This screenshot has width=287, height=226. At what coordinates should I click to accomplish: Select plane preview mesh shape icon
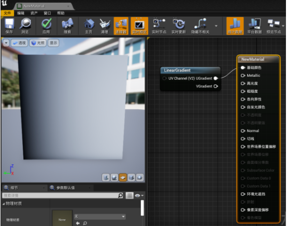click(x=123, y=177)
